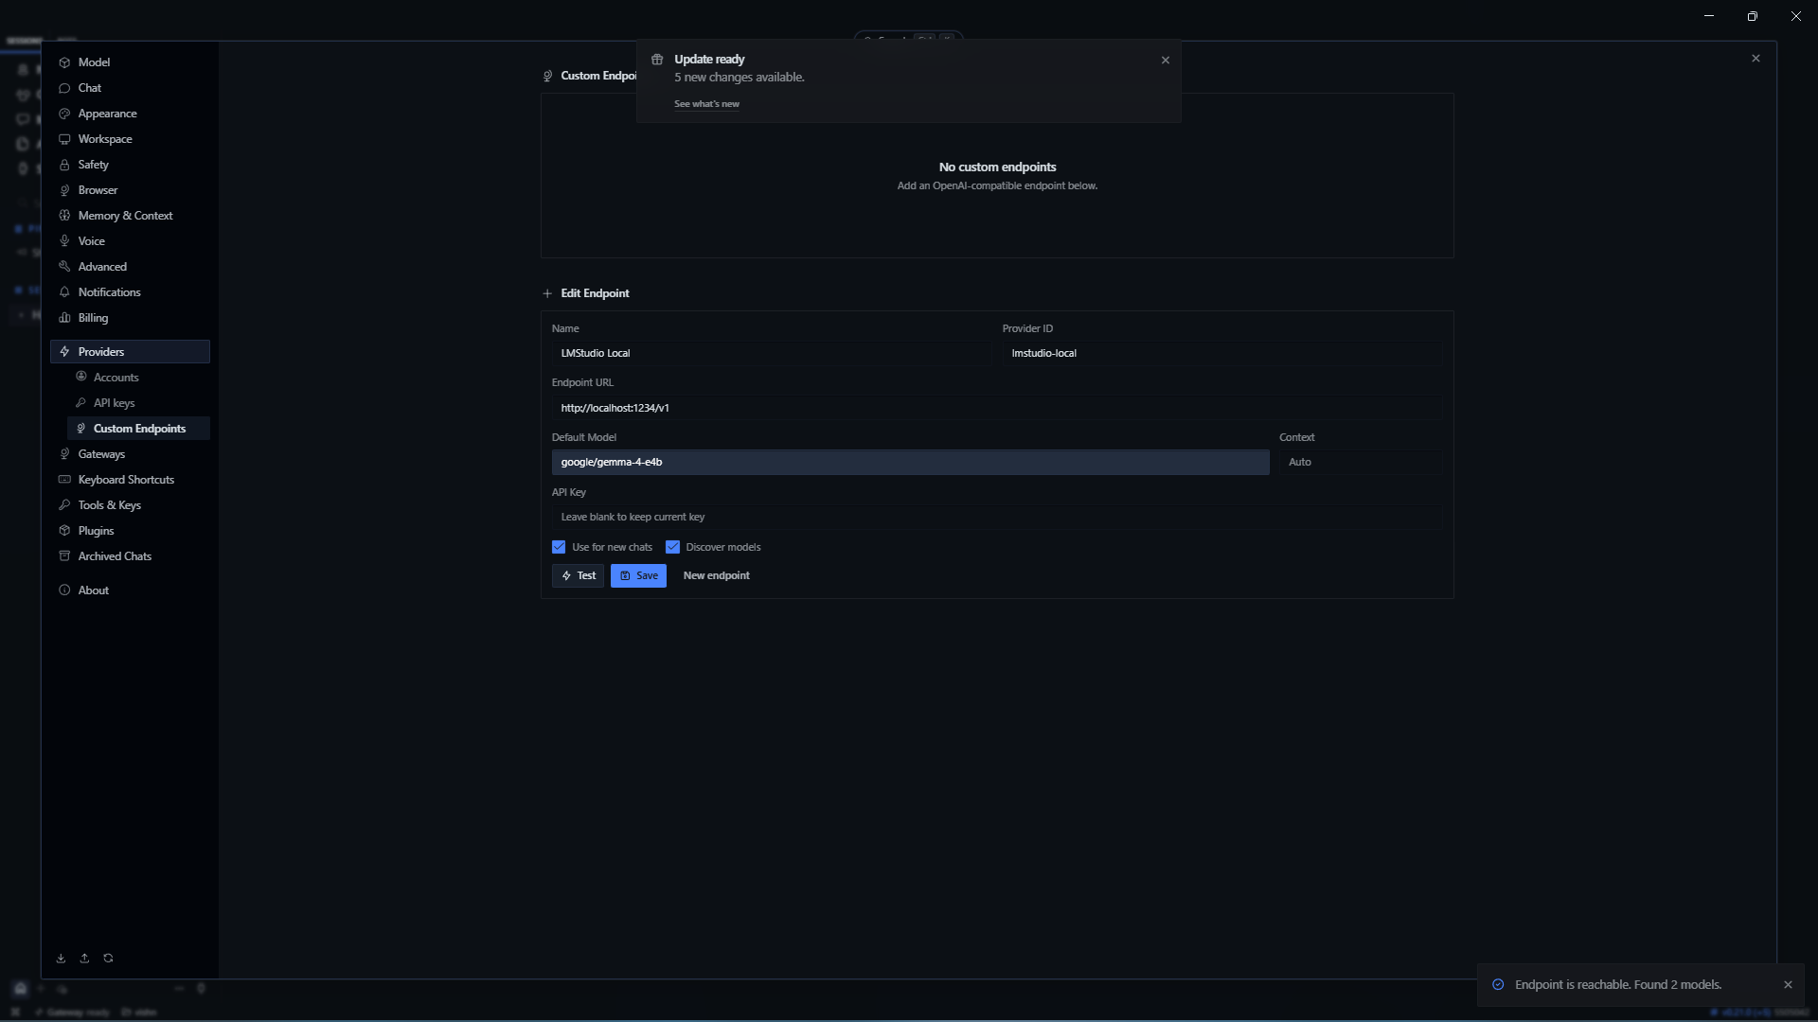This screenshot has height=1022, width=1818.
Task: Select Custom Endpoints in sidebar
Action: click(138, 429)
